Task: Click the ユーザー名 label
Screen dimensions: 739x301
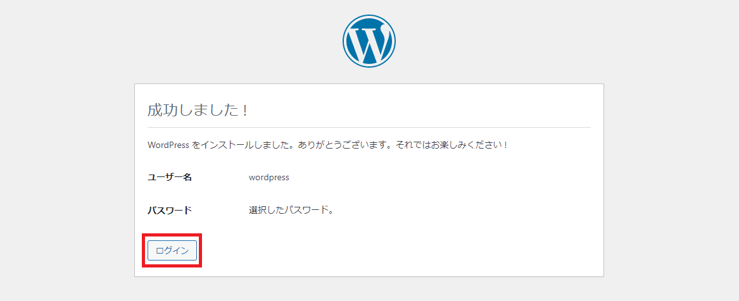Action: coord(170,178)
